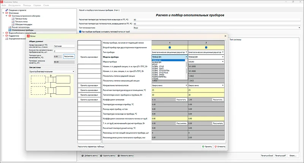
Task: Click the Отопительные приборы tree icon
Action: [10, 30]
